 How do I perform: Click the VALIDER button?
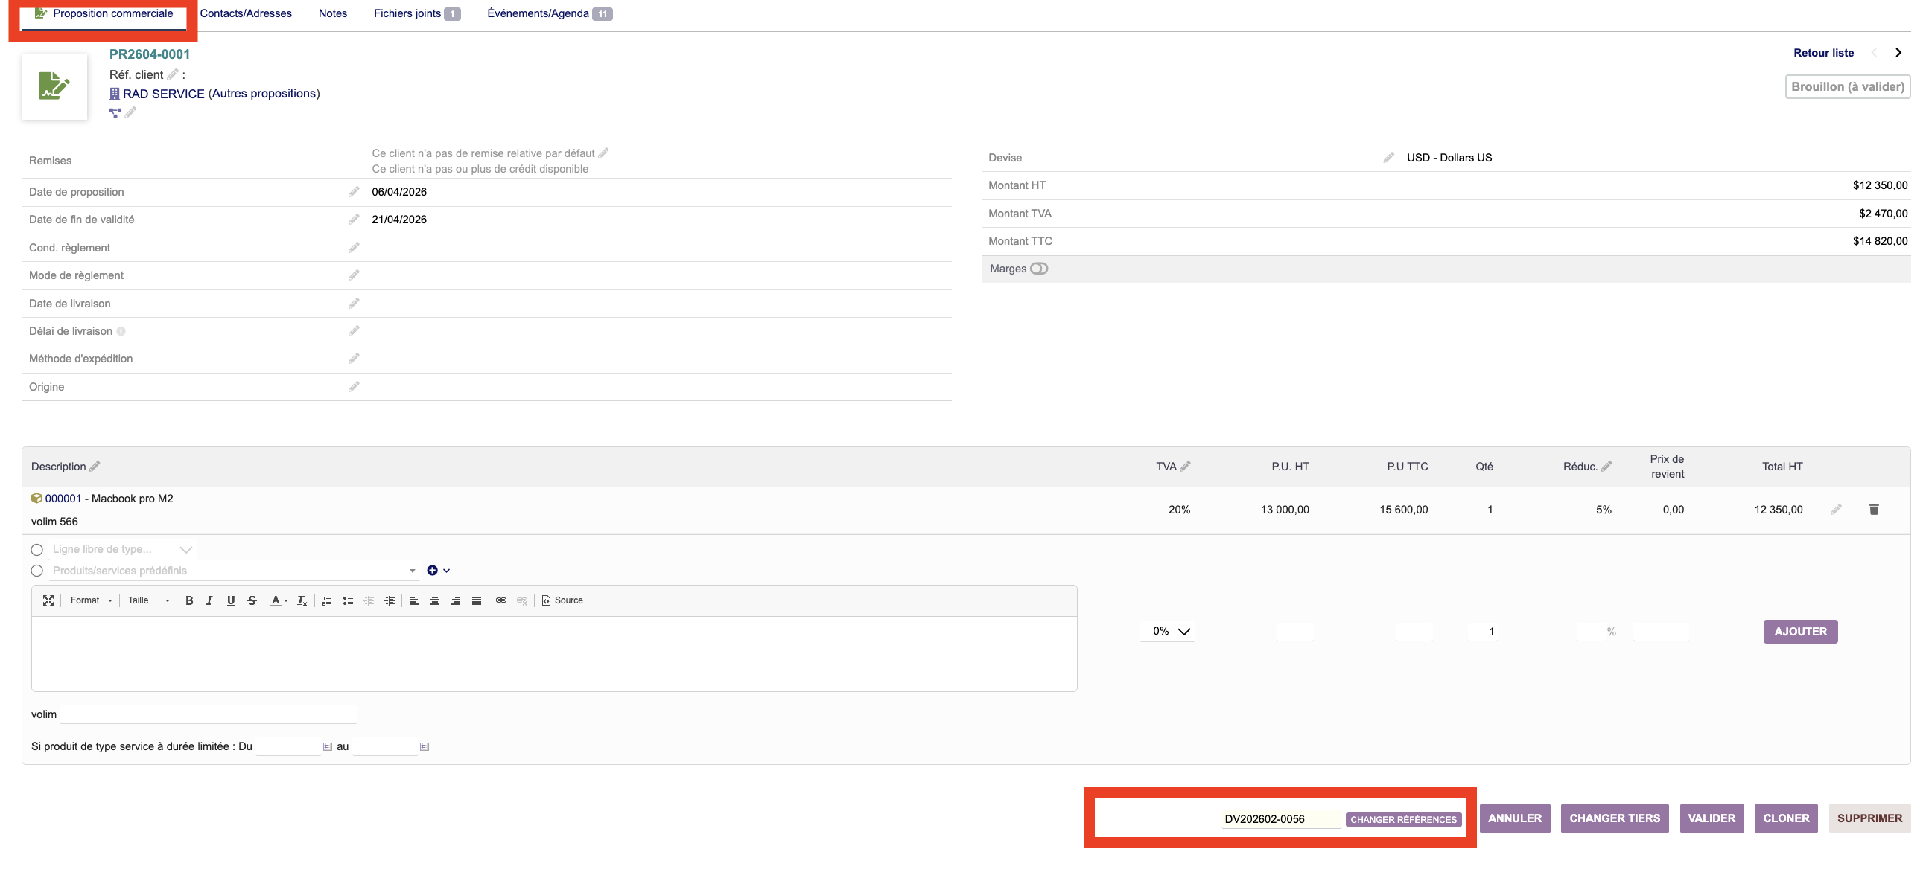(x=1711, y=819)
